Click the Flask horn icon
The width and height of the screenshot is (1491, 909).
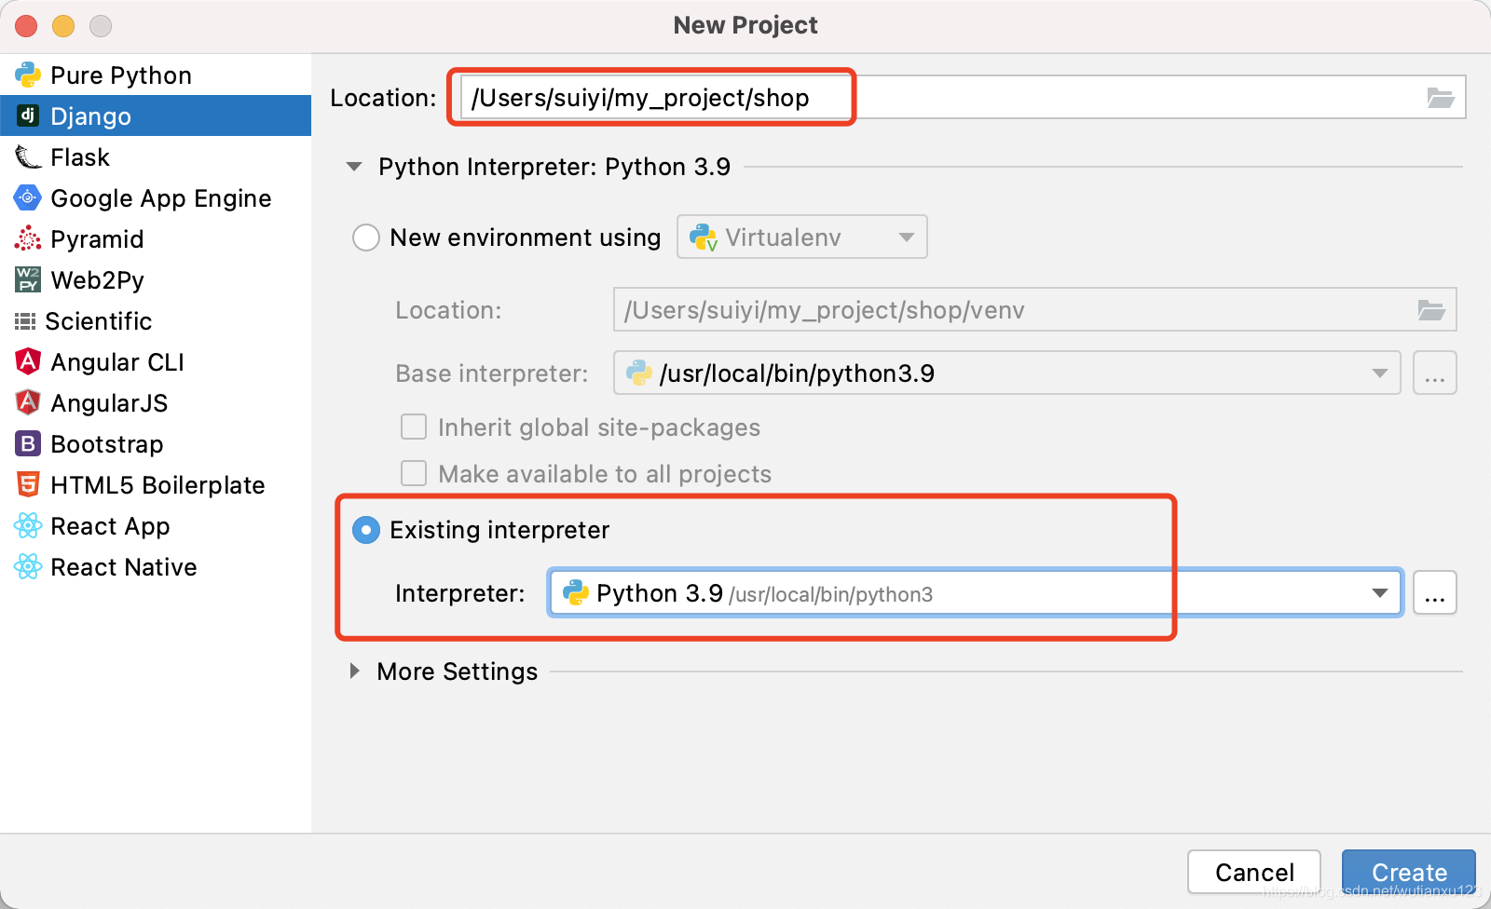click(x=28, y=156)
